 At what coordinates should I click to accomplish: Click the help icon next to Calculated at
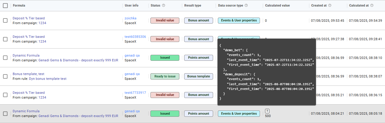372,5
